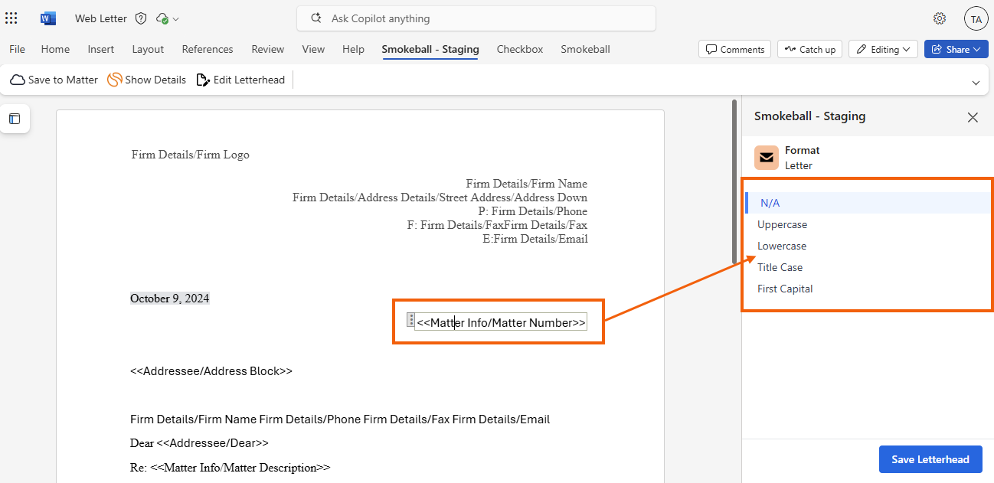This screenshot has height=483, width=994.
Task: Click Save to Matter in the ribbon
Action: coord(54,80)
